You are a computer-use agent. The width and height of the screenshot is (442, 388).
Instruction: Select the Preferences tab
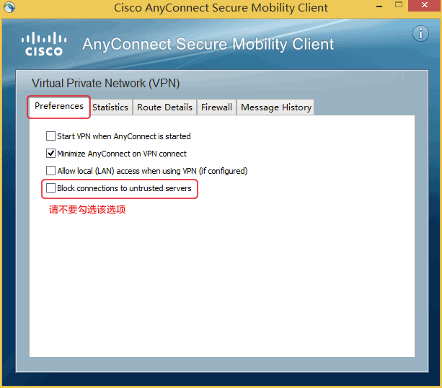pos(59,107)
